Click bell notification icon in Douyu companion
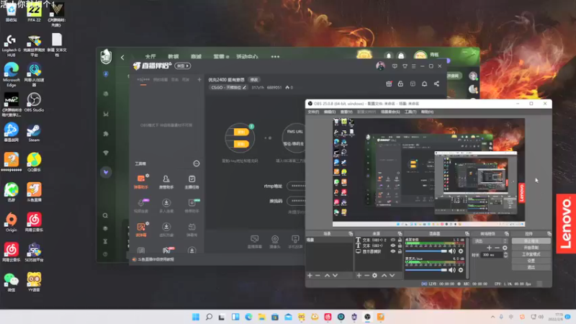 (x=424, y=84)
